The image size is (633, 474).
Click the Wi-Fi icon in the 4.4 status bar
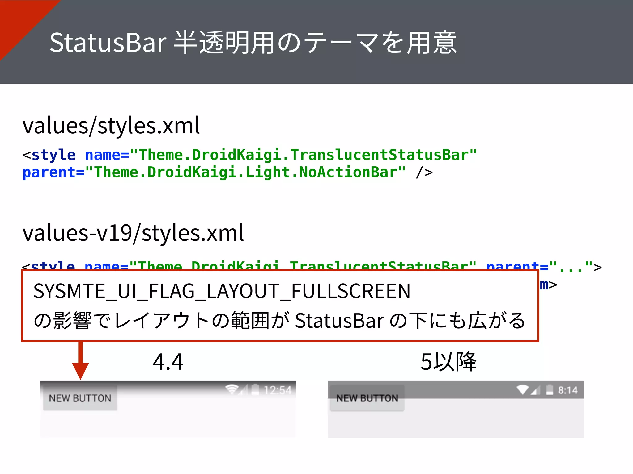coord(232,390)
